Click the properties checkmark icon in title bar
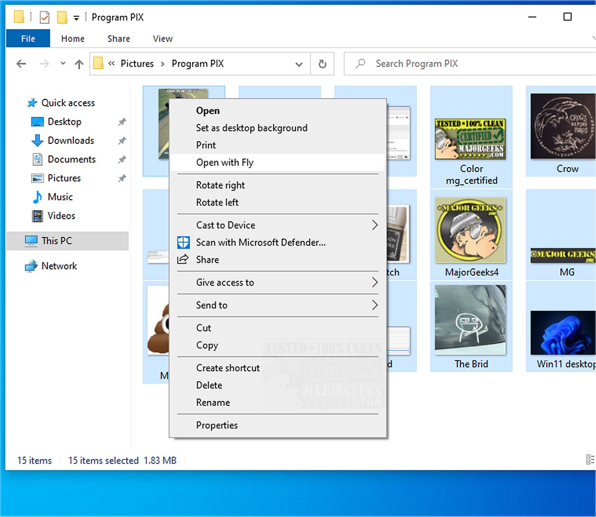Viewport: 596px width, 517px height. point(45,18)
